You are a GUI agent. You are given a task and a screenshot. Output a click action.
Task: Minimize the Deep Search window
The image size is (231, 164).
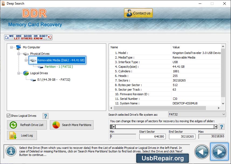click(x=200, y=4)
